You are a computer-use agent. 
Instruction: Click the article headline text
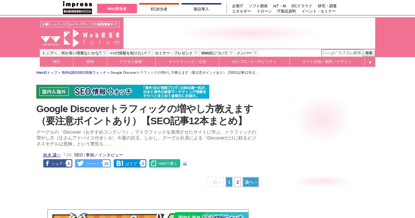[145, 115]
